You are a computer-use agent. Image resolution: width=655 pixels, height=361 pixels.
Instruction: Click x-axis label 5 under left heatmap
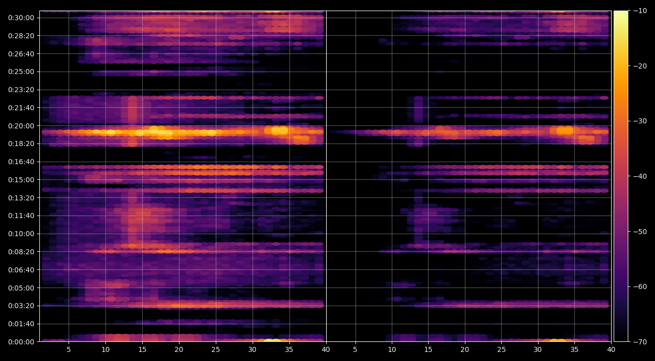(x=69, y=349)
